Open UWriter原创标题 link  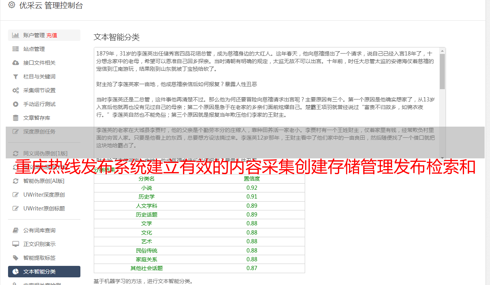[x=44, y=208]
